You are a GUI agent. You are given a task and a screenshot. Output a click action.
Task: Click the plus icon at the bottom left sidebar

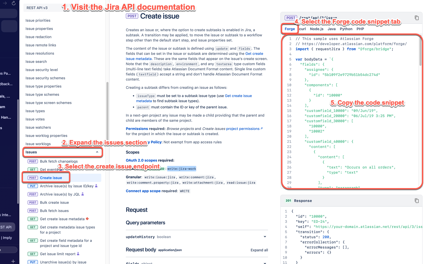coord(13,261)
